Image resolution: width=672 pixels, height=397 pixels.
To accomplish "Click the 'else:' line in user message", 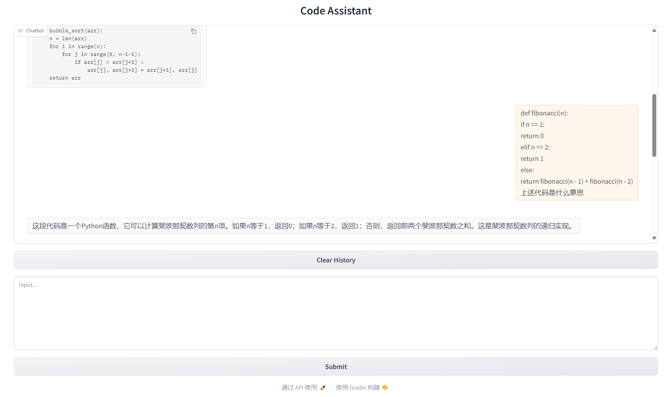I will click(527, 170).
